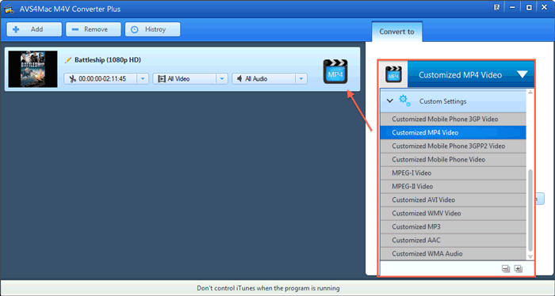
Task: Click the scroll-up arrow of format list
Action: pyautogui.click(x=530, y=92)
